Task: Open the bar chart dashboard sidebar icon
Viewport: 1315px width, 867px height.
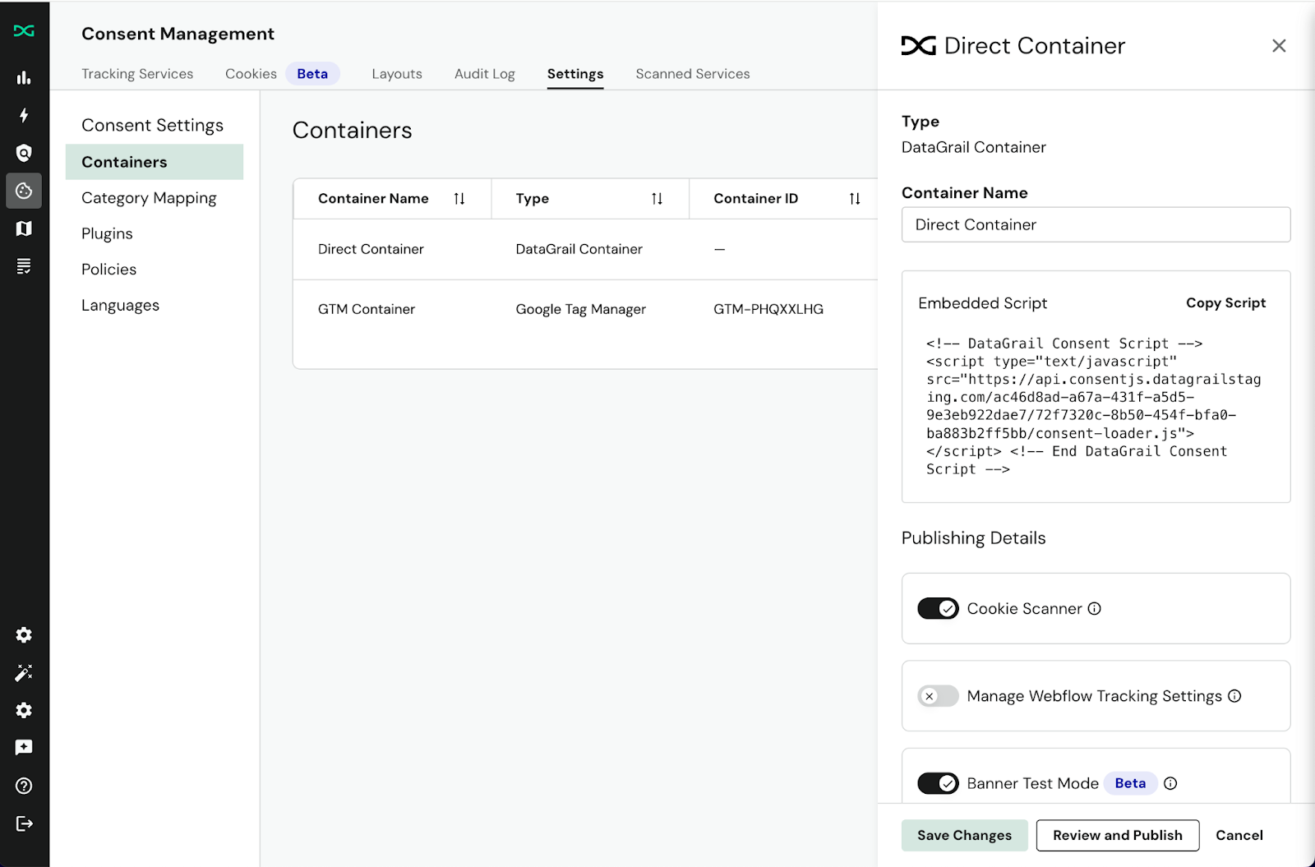Action: [x=24, y=78]
